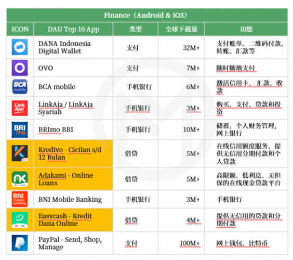This screenshot has width=293, height=260.
Task: Click the 32M+ downloads value
Action: [191, 48]
